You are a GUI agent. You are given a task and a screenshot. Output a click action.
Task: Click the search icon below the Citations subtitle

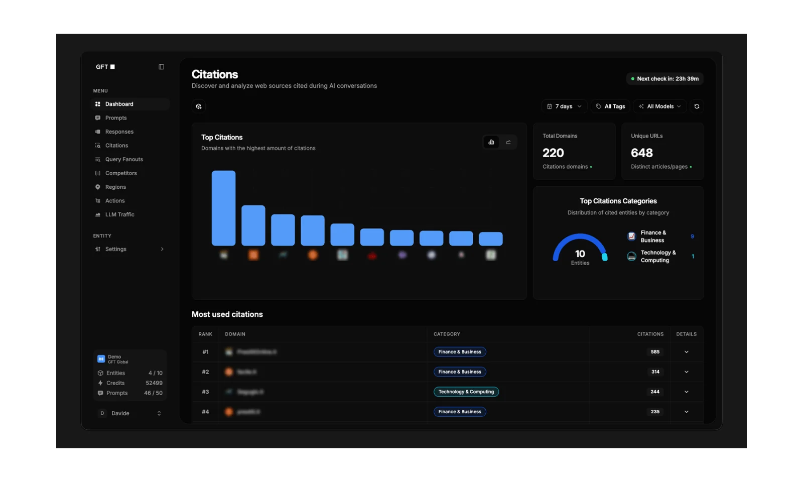(199, 106)
